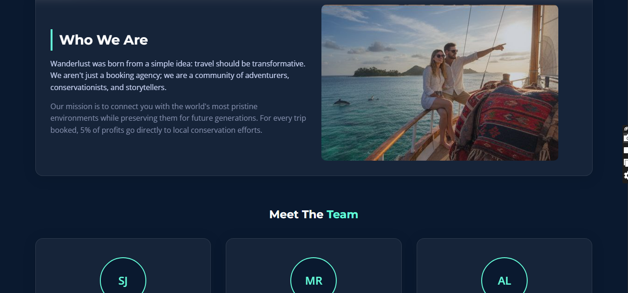Screen dimensions: 628x293
Task: Click the Who We Are heading
Action: 104,40
